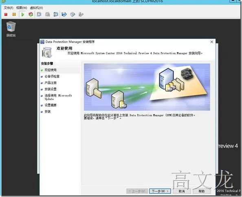Click the 下一步(N) button
Image resolution: width=242 pixels, height=197 pixels.
(160, 191)
